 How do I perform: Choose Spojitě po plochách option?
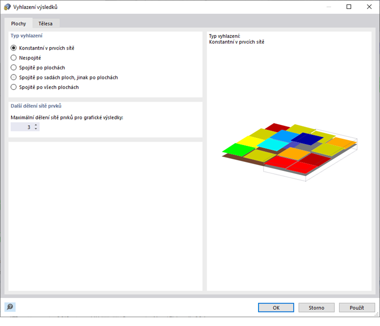point(13,67)
